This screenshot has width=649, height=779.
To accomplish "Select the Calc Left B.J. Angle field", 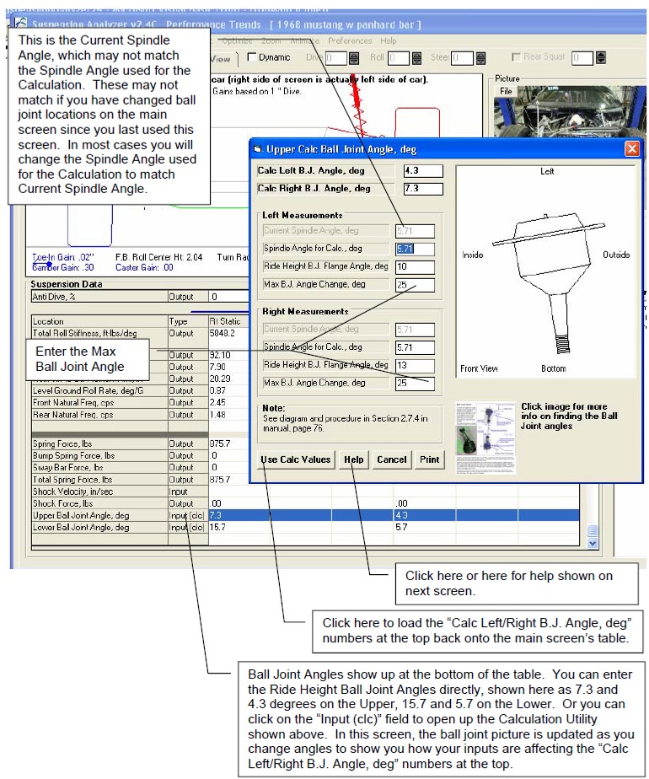I will (423, 171).
